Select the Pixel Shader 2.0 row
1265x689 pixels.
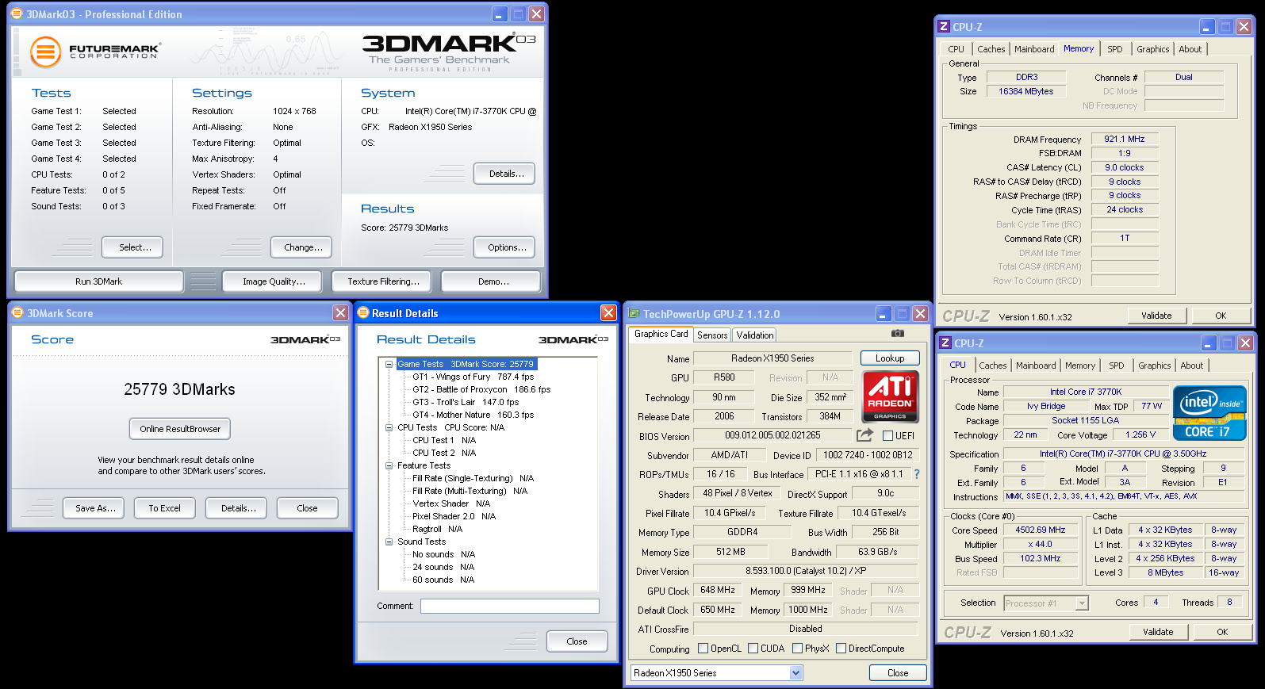[x=454, y=517]
